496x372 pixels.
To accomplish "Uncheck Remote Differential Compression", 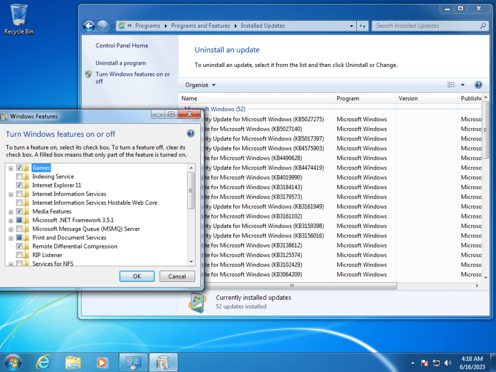I will 19,246.
